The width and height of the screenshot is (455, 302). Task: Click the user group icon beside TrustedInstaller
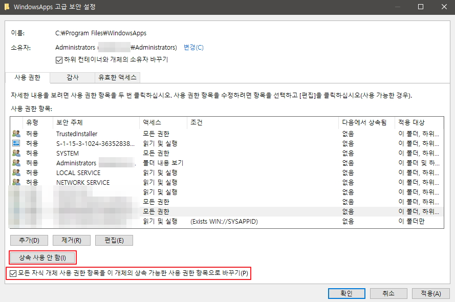click(16, 134)
